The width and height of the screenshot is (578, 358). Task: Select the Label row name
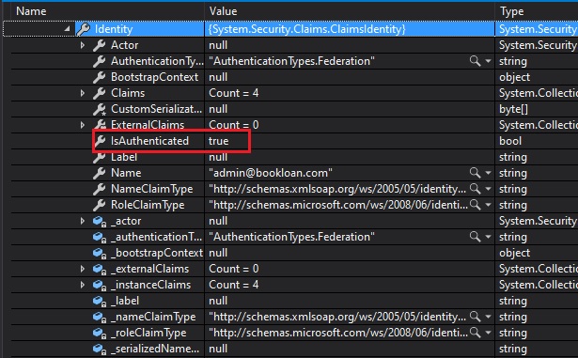click(124, 157)
